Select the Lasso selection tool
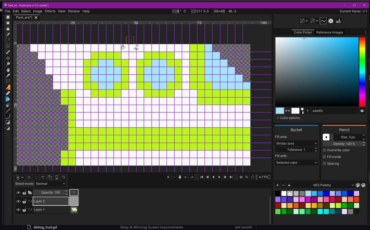The width and height of the screenshot is (370, 230). [x=8, y=46]
